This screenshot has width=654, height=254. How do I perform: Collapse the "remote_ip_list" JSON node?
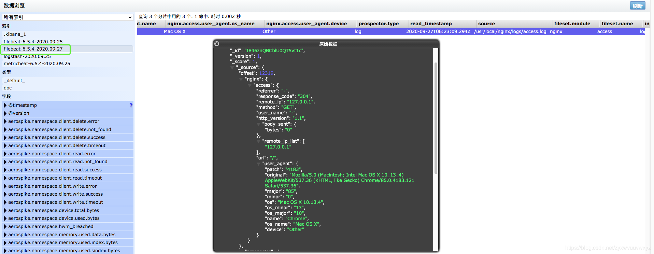click(259, 141)
